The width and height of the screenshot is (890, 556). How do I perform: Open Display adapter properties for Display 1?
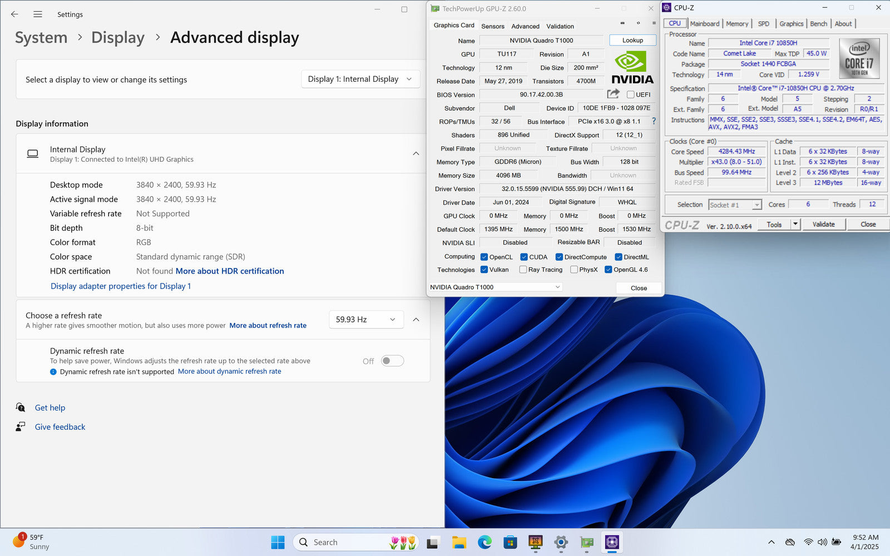121,286
